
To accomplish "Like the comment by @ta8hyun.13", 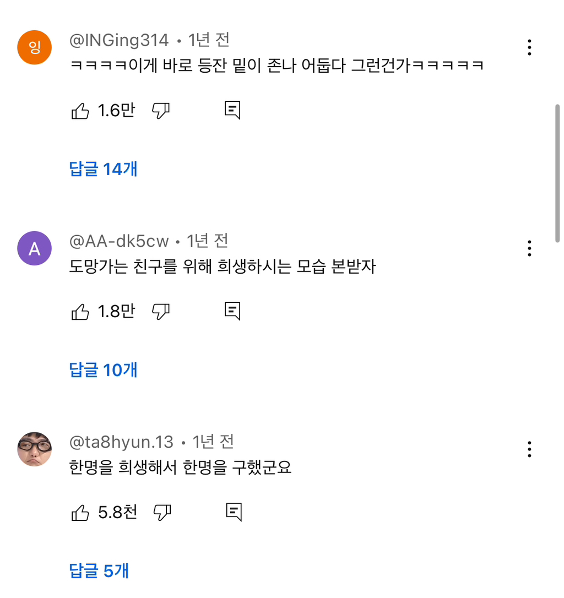I will pyautogui.click(x=80, y=513).
